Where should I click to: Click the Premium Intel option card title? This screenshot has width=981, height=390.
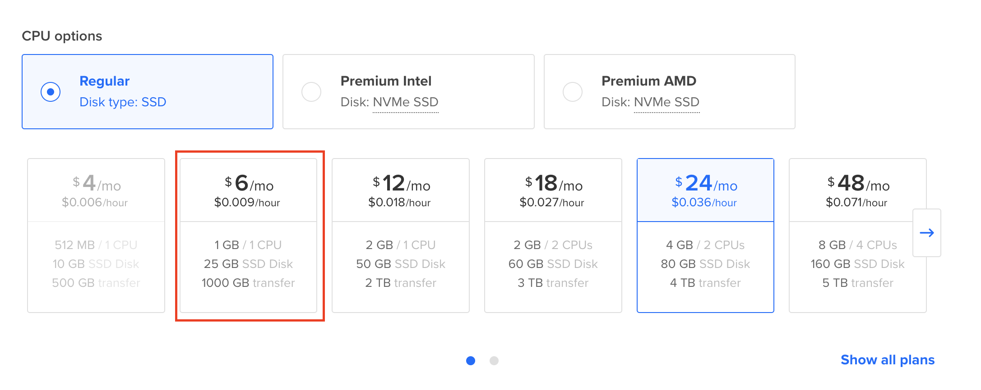[x=386, y=81]
